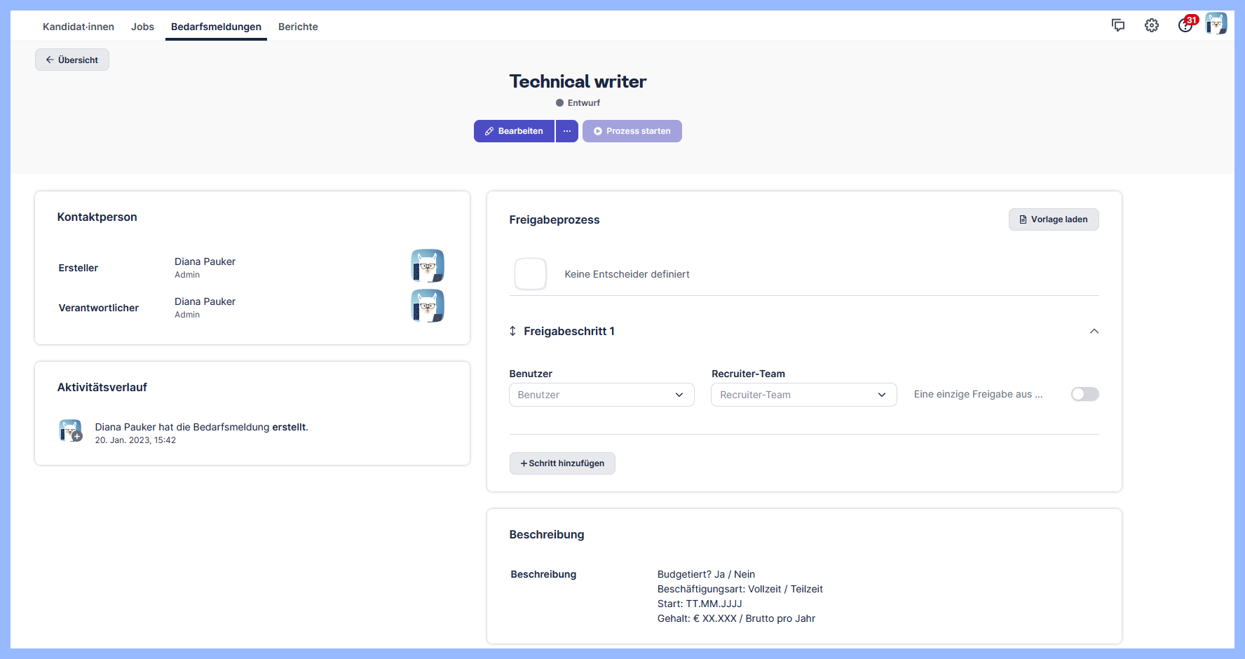Click the Schritt hinzufügen button
1245x659 pixels.
tap(562, 463)
